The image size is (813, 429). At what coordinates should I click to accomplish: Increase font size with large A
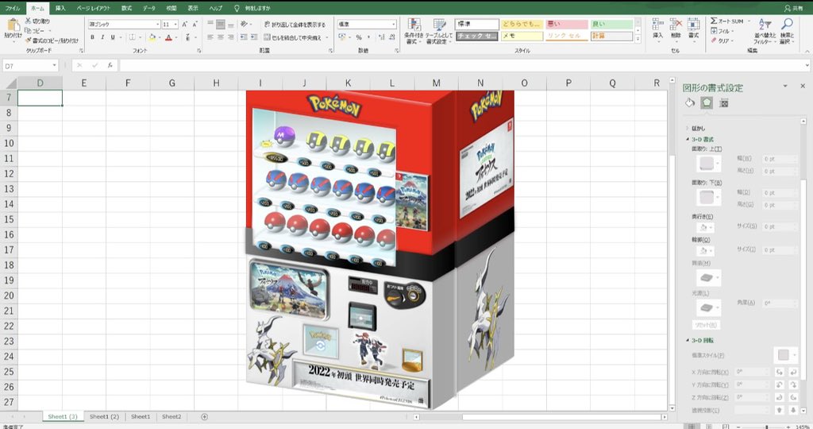[184, 25]
